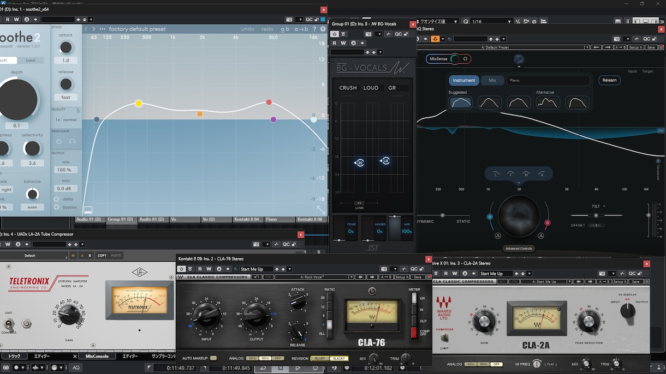Open the MixConsole tab
Screen dimensions: 666x374
click(97, 356)
